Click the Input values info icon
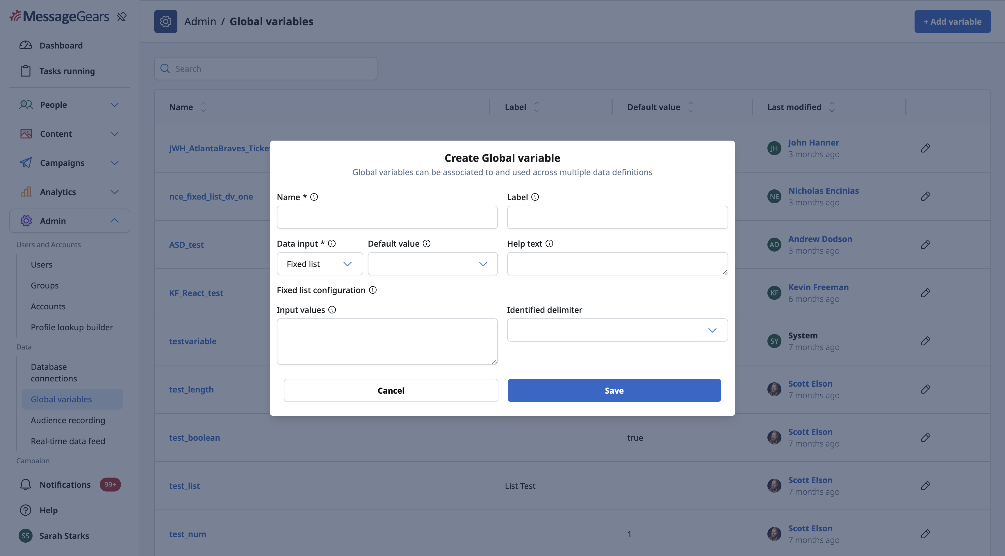The height and width of the screenshot is (556, 1005). click(x=332, y=310)
